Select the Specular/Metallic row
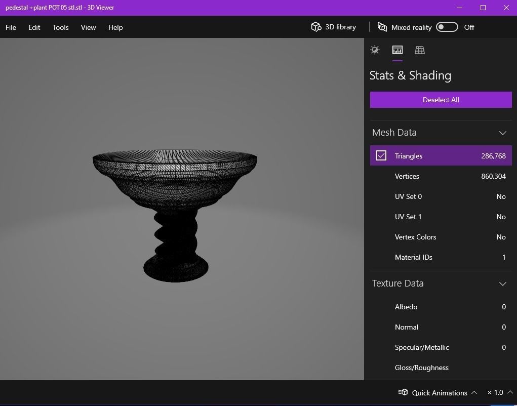 [441, 347]
